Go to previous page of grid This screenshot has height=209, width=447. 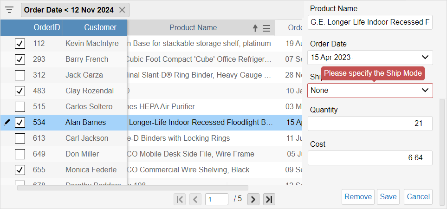[195, 199]
